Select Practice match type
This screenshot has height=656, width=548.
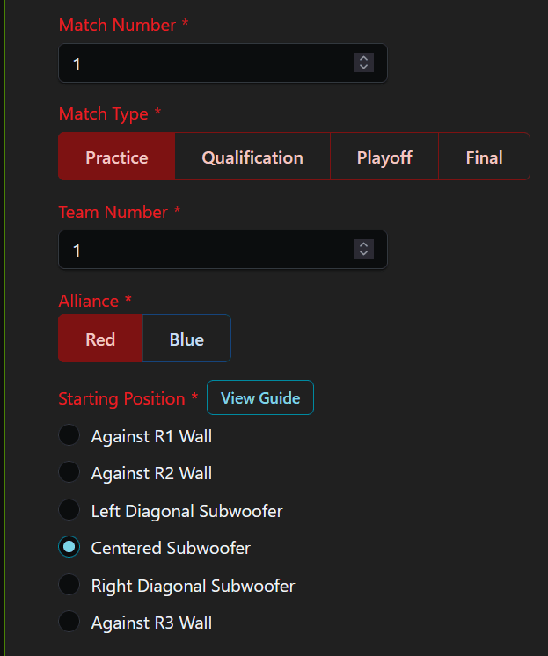click(117, 157)
